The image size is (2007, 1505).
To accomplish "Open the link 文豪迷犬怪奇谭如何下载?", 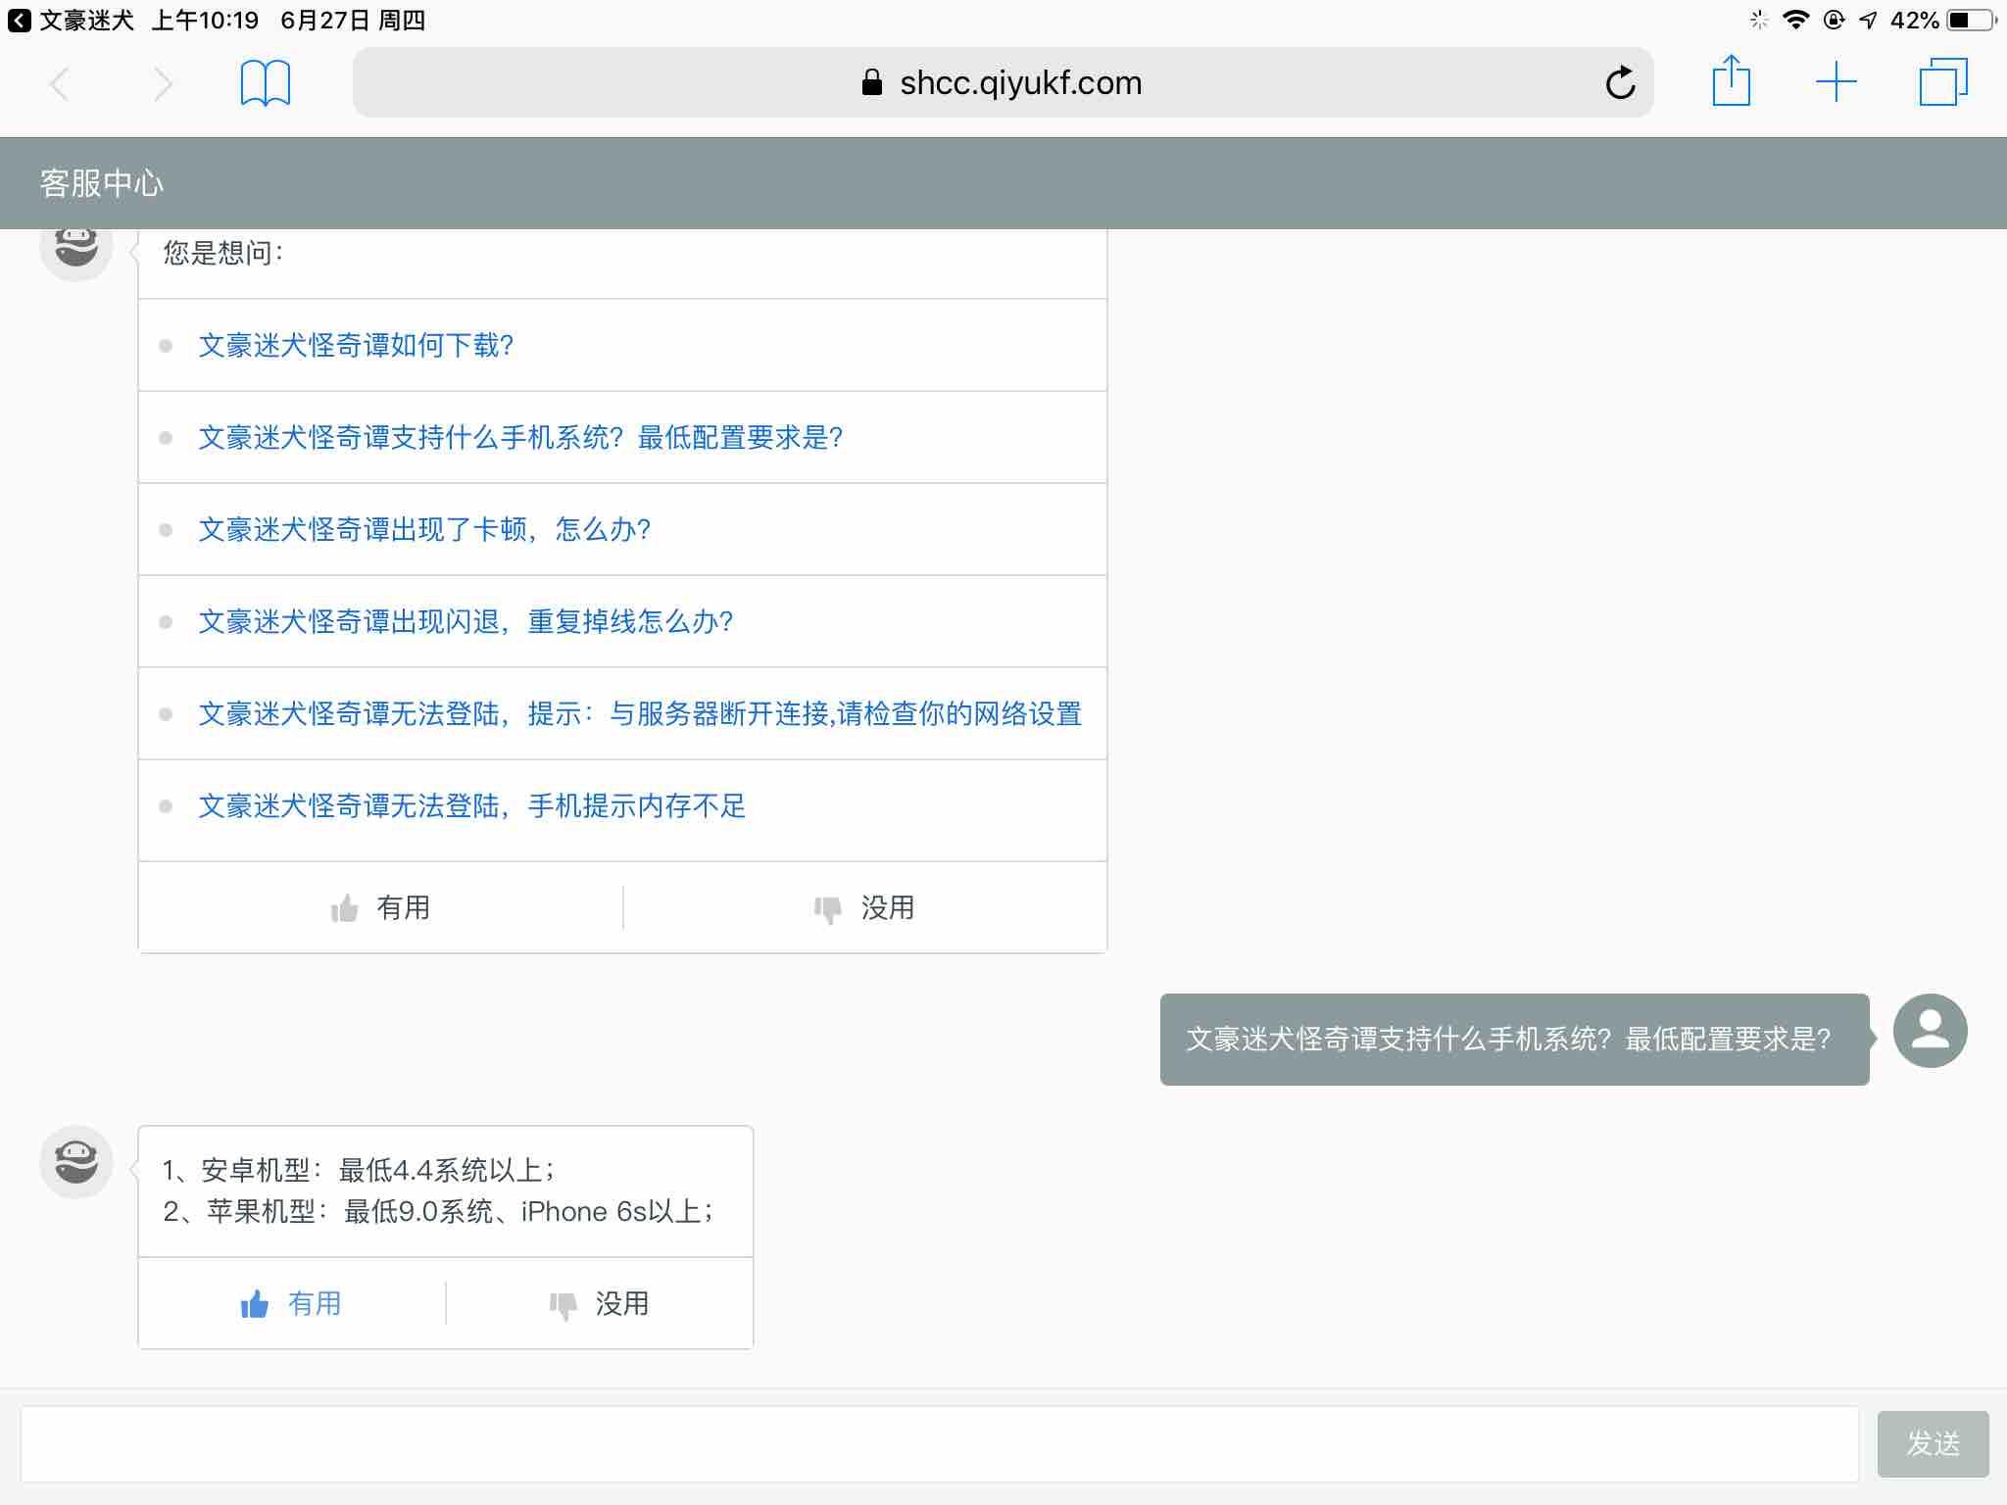I will click(357, 345).
